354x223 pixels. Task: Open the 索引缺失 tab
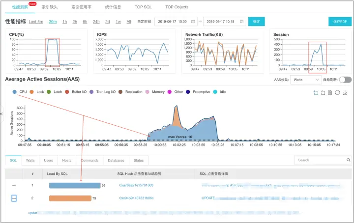pyautogui.click(x=50, y=7)
